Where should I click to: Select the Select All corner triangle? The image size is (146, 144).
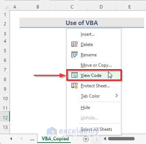point(7,7)
